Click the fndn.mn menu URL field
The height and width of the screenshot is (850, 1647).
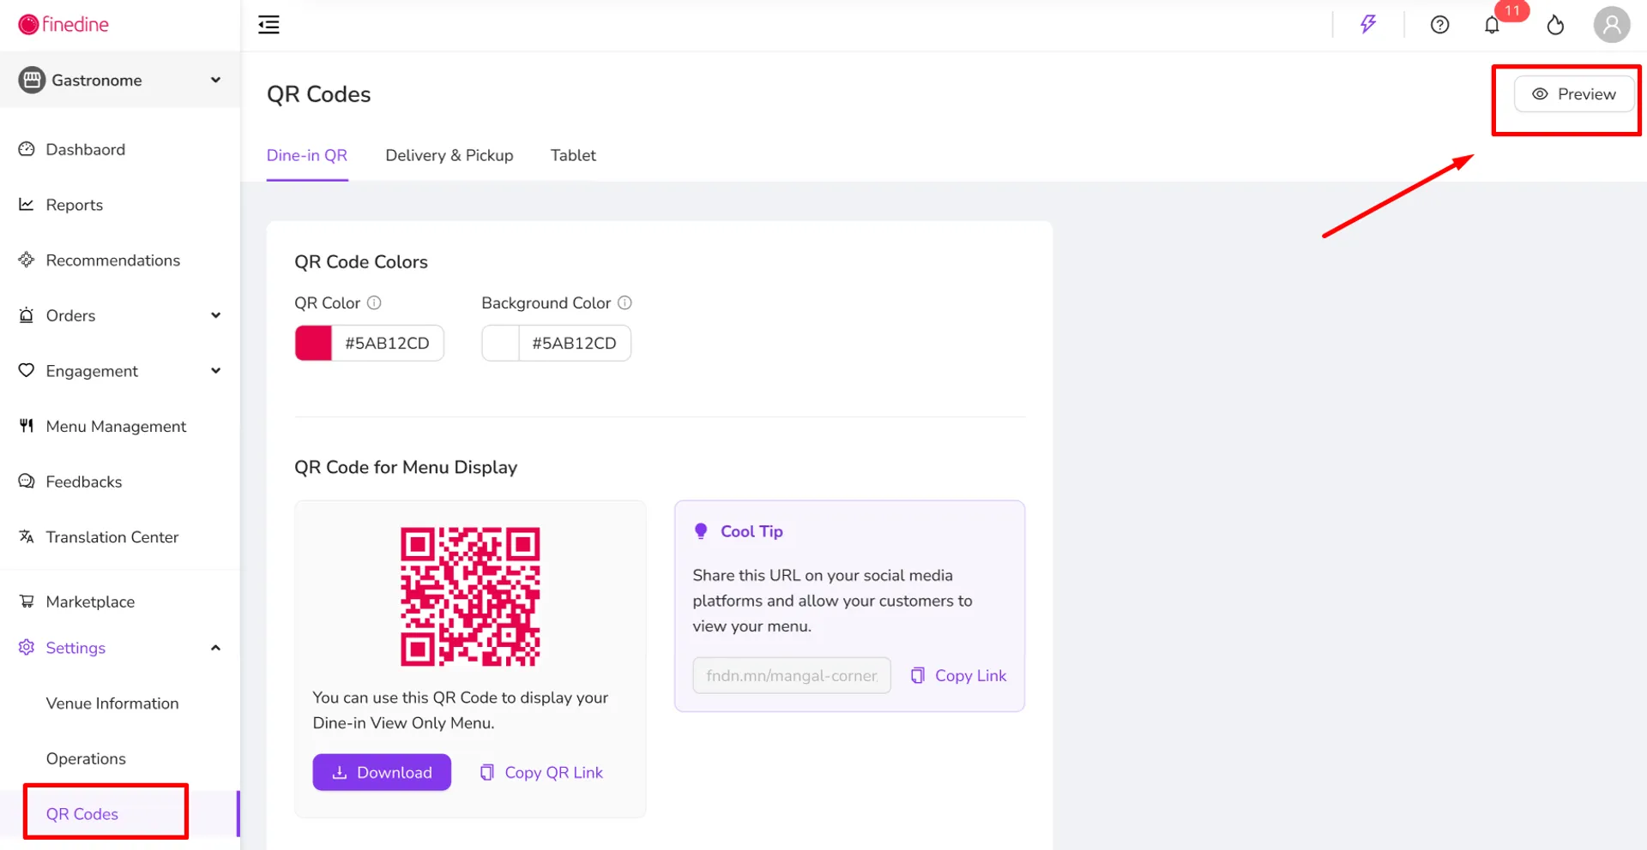point(792,675)
